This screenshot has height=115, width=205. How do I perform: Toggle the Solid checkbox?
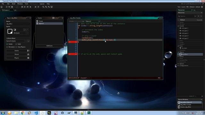pos(16,44)
